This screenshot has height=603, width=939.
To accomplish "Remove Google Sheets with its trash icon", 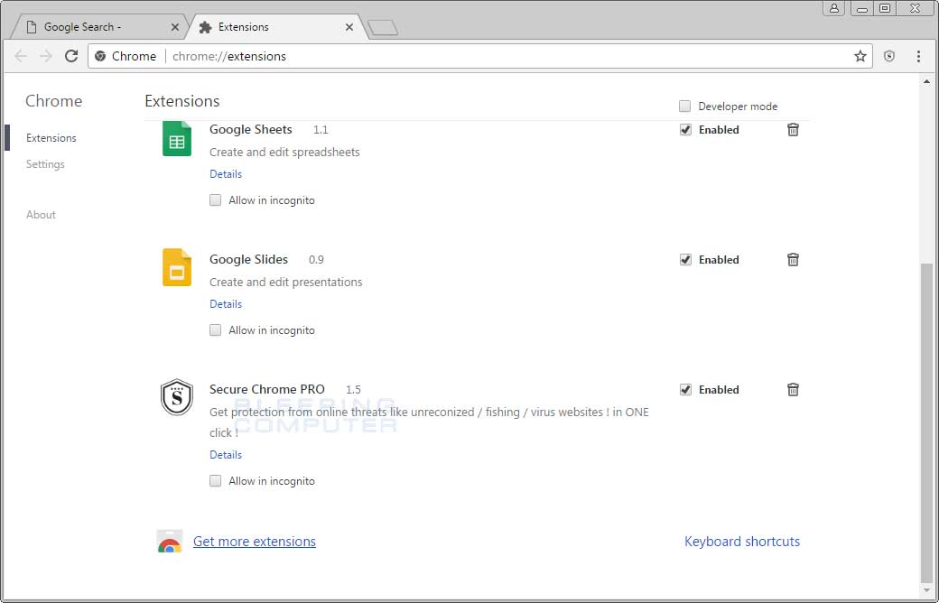I will click(793, 129).
